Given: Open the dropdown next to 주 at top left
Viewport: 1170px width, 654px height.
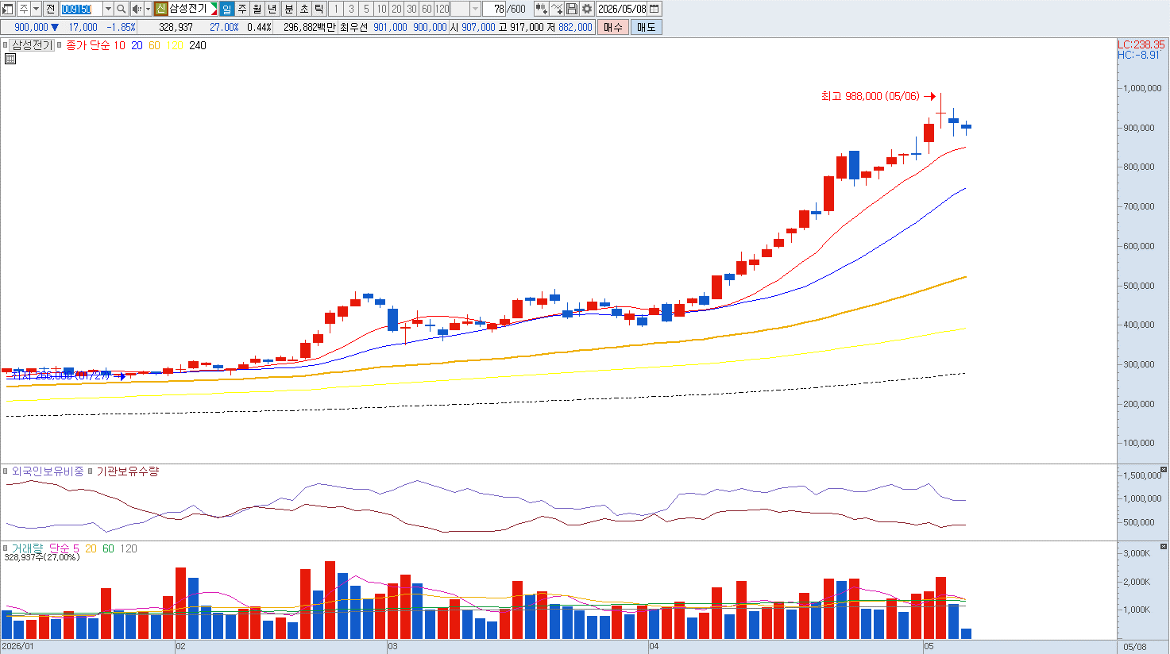Looking at the screenshot, I should click(37, 9).
